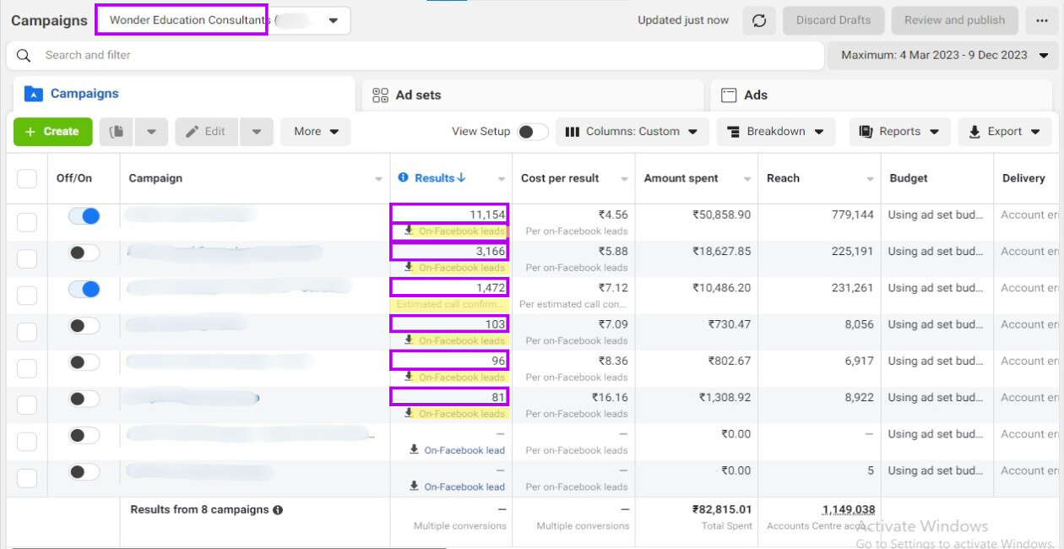Click the Results column info icon
The image size is (1064, 549).
click(403, 177)
